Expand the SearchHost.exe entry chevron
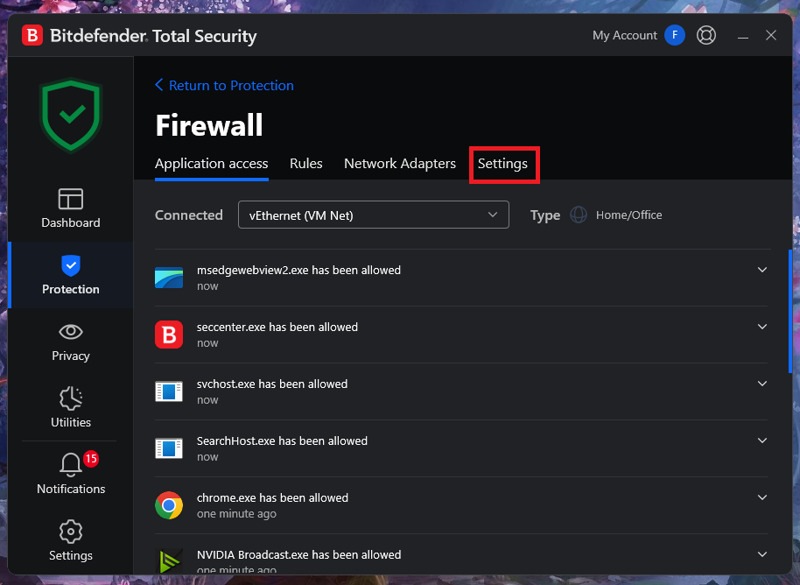The width and height of the screenshot is (800, 585). click(762, 441)
